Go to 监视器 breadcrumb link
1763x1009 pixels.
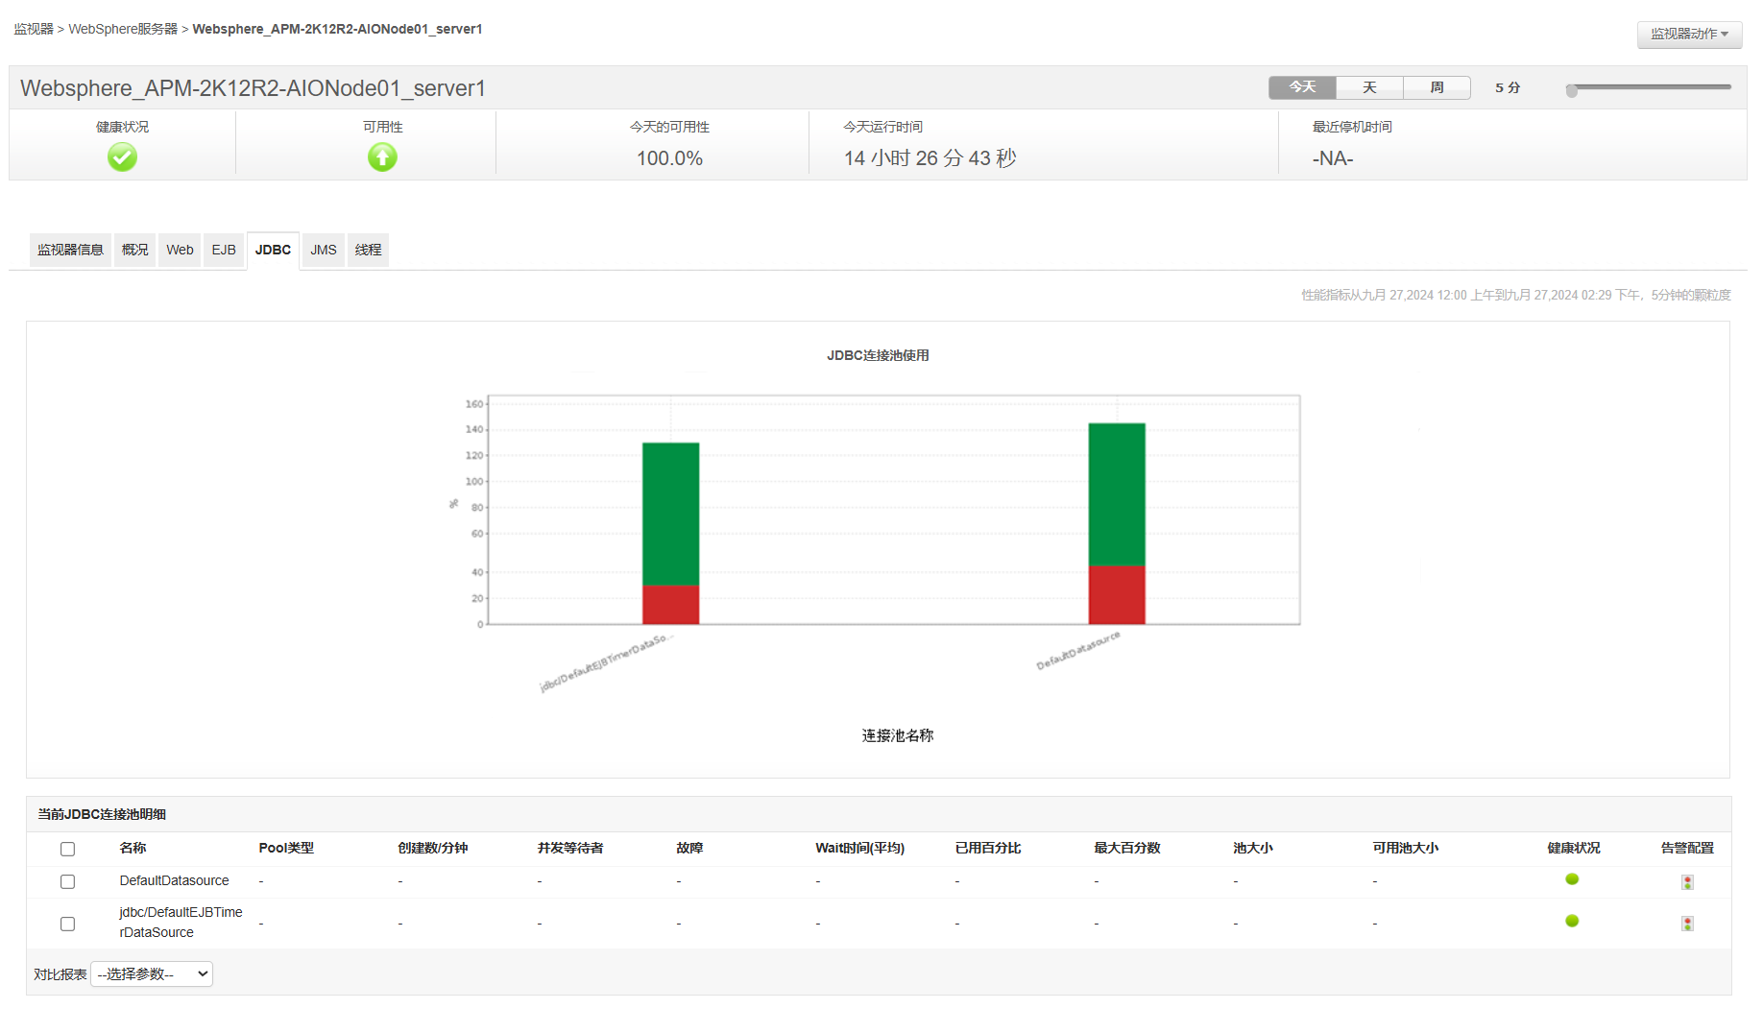[34, 29]
